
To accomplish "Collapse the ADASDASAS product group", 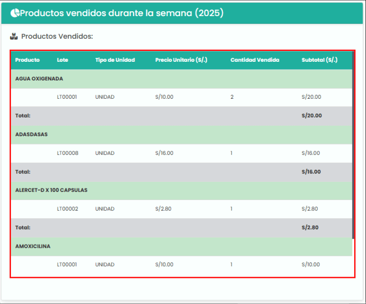I will point(31,134).
